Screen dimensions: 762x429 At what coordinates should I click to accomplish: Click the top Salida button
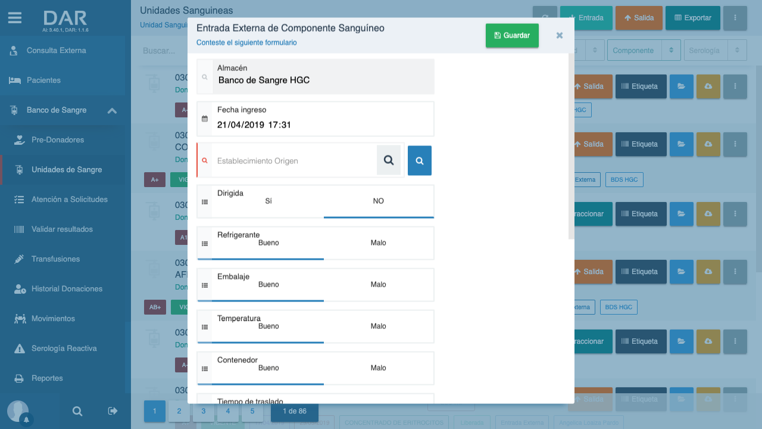pyautogui.click(x=639, y=18)
